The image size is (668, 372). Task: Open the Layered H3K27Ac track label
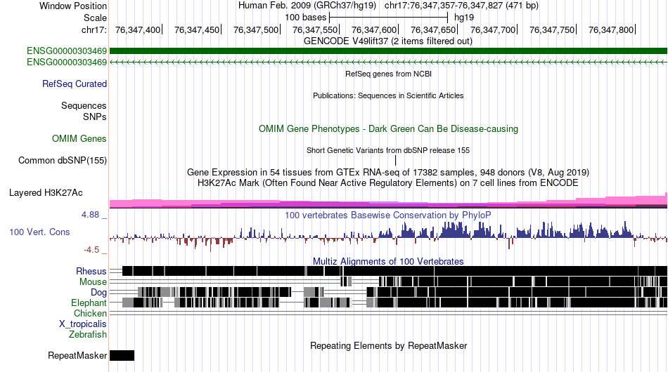[46, 192]
